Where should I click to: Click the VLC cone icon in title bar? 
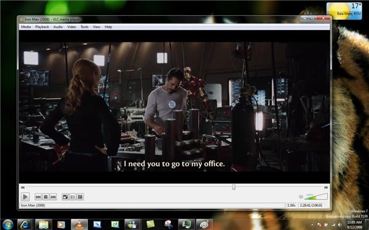pos(21,19)
